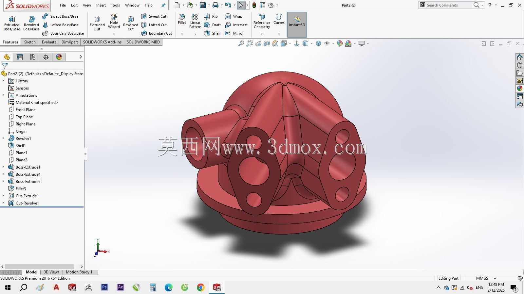Click the Rib tool
The width and height of the screenshot is (524, 294).
click(211, 16)
